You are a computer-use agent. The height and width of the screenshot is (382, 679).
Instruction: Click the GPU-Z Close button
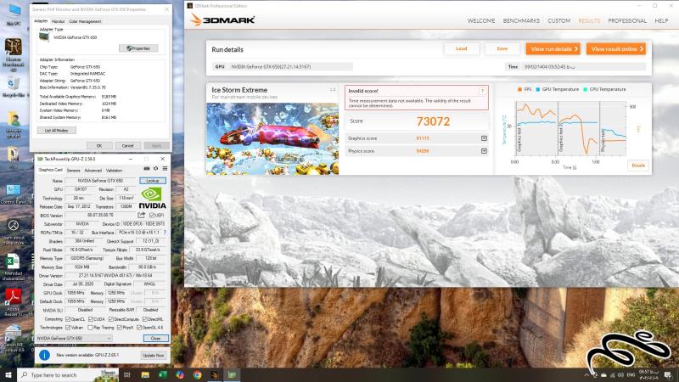click(x=155, y=338)
